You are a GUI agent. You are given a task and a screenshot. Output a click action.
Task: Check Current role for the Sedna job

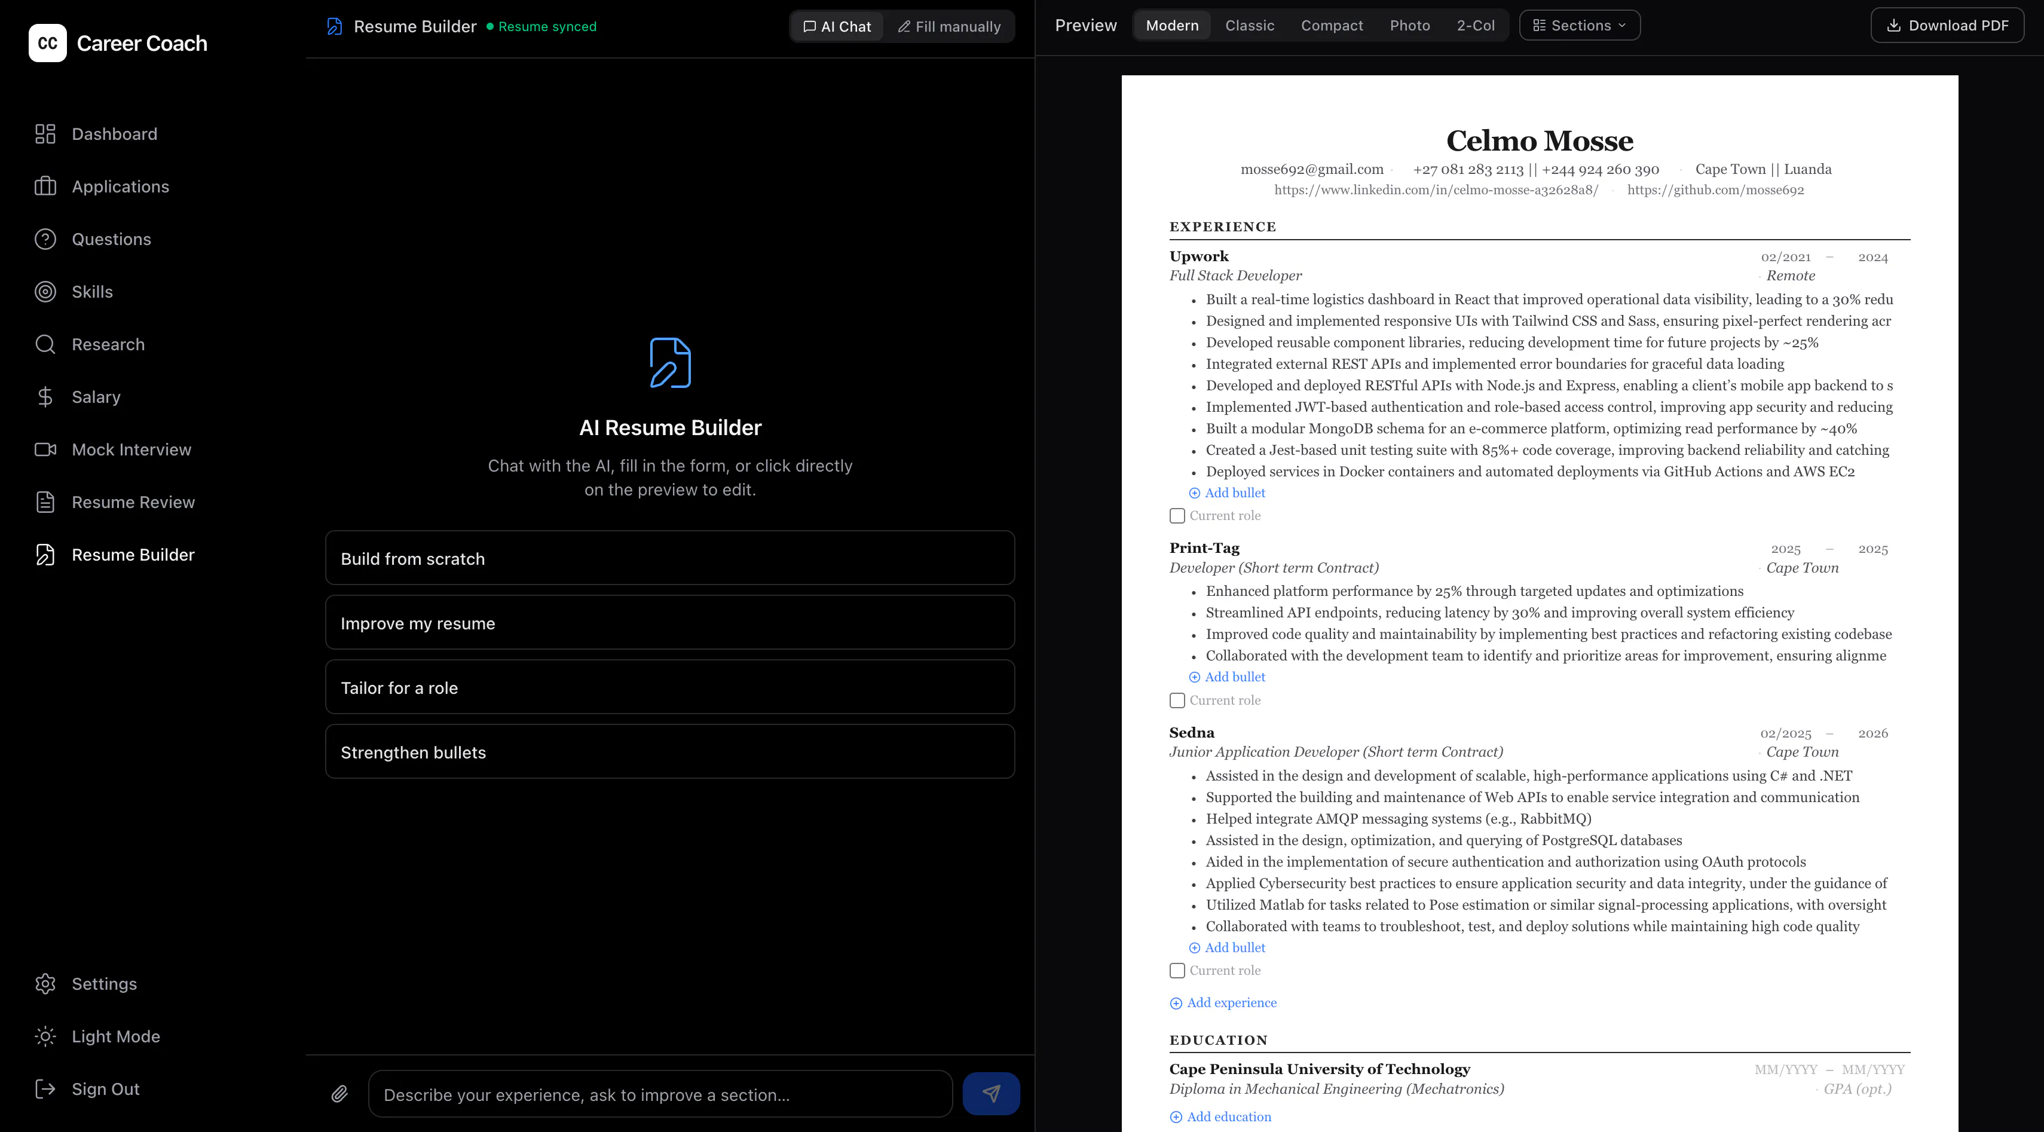(1177, 970)
